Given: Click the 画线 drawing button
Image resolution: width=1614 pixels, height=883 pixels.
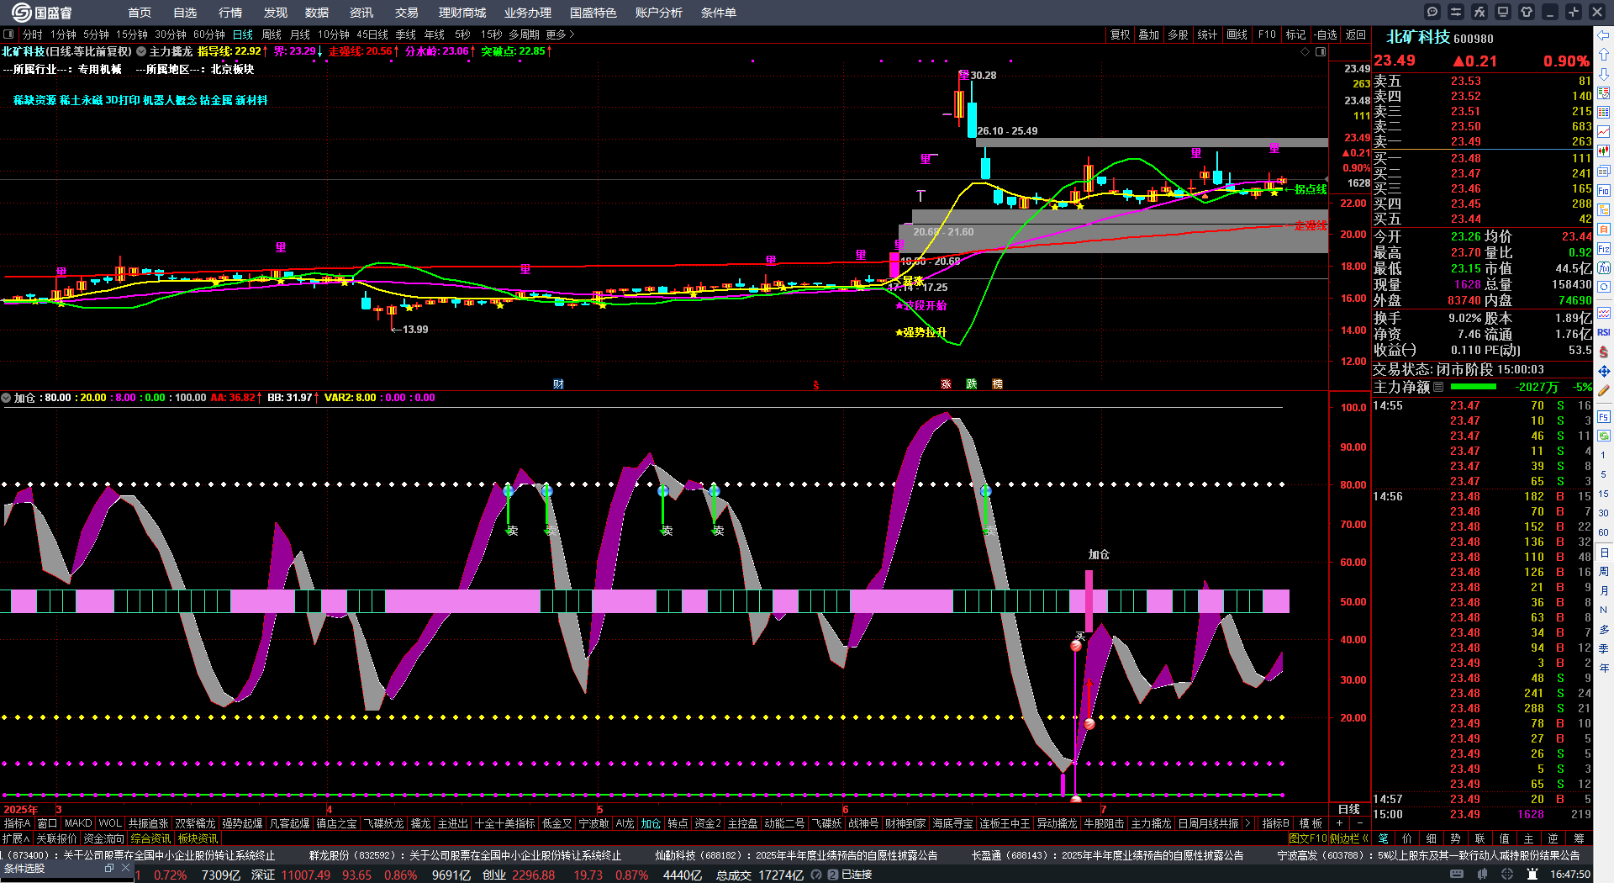Looking at the screenshot, I should pyautogui.click(x=1237, y=34).
